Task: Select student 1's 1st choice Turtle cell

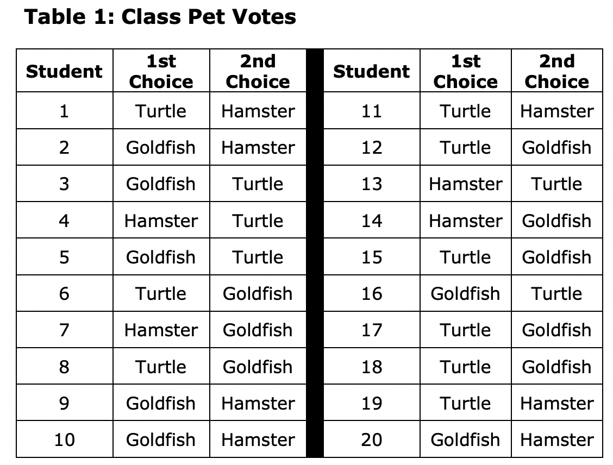Action: (161, 111)
